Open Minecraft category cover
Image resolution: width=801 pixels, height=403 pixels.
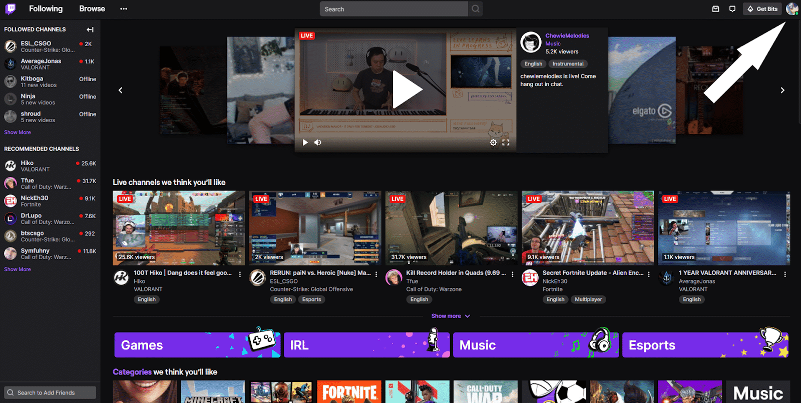pyautogui.click(x=213, y=391)
